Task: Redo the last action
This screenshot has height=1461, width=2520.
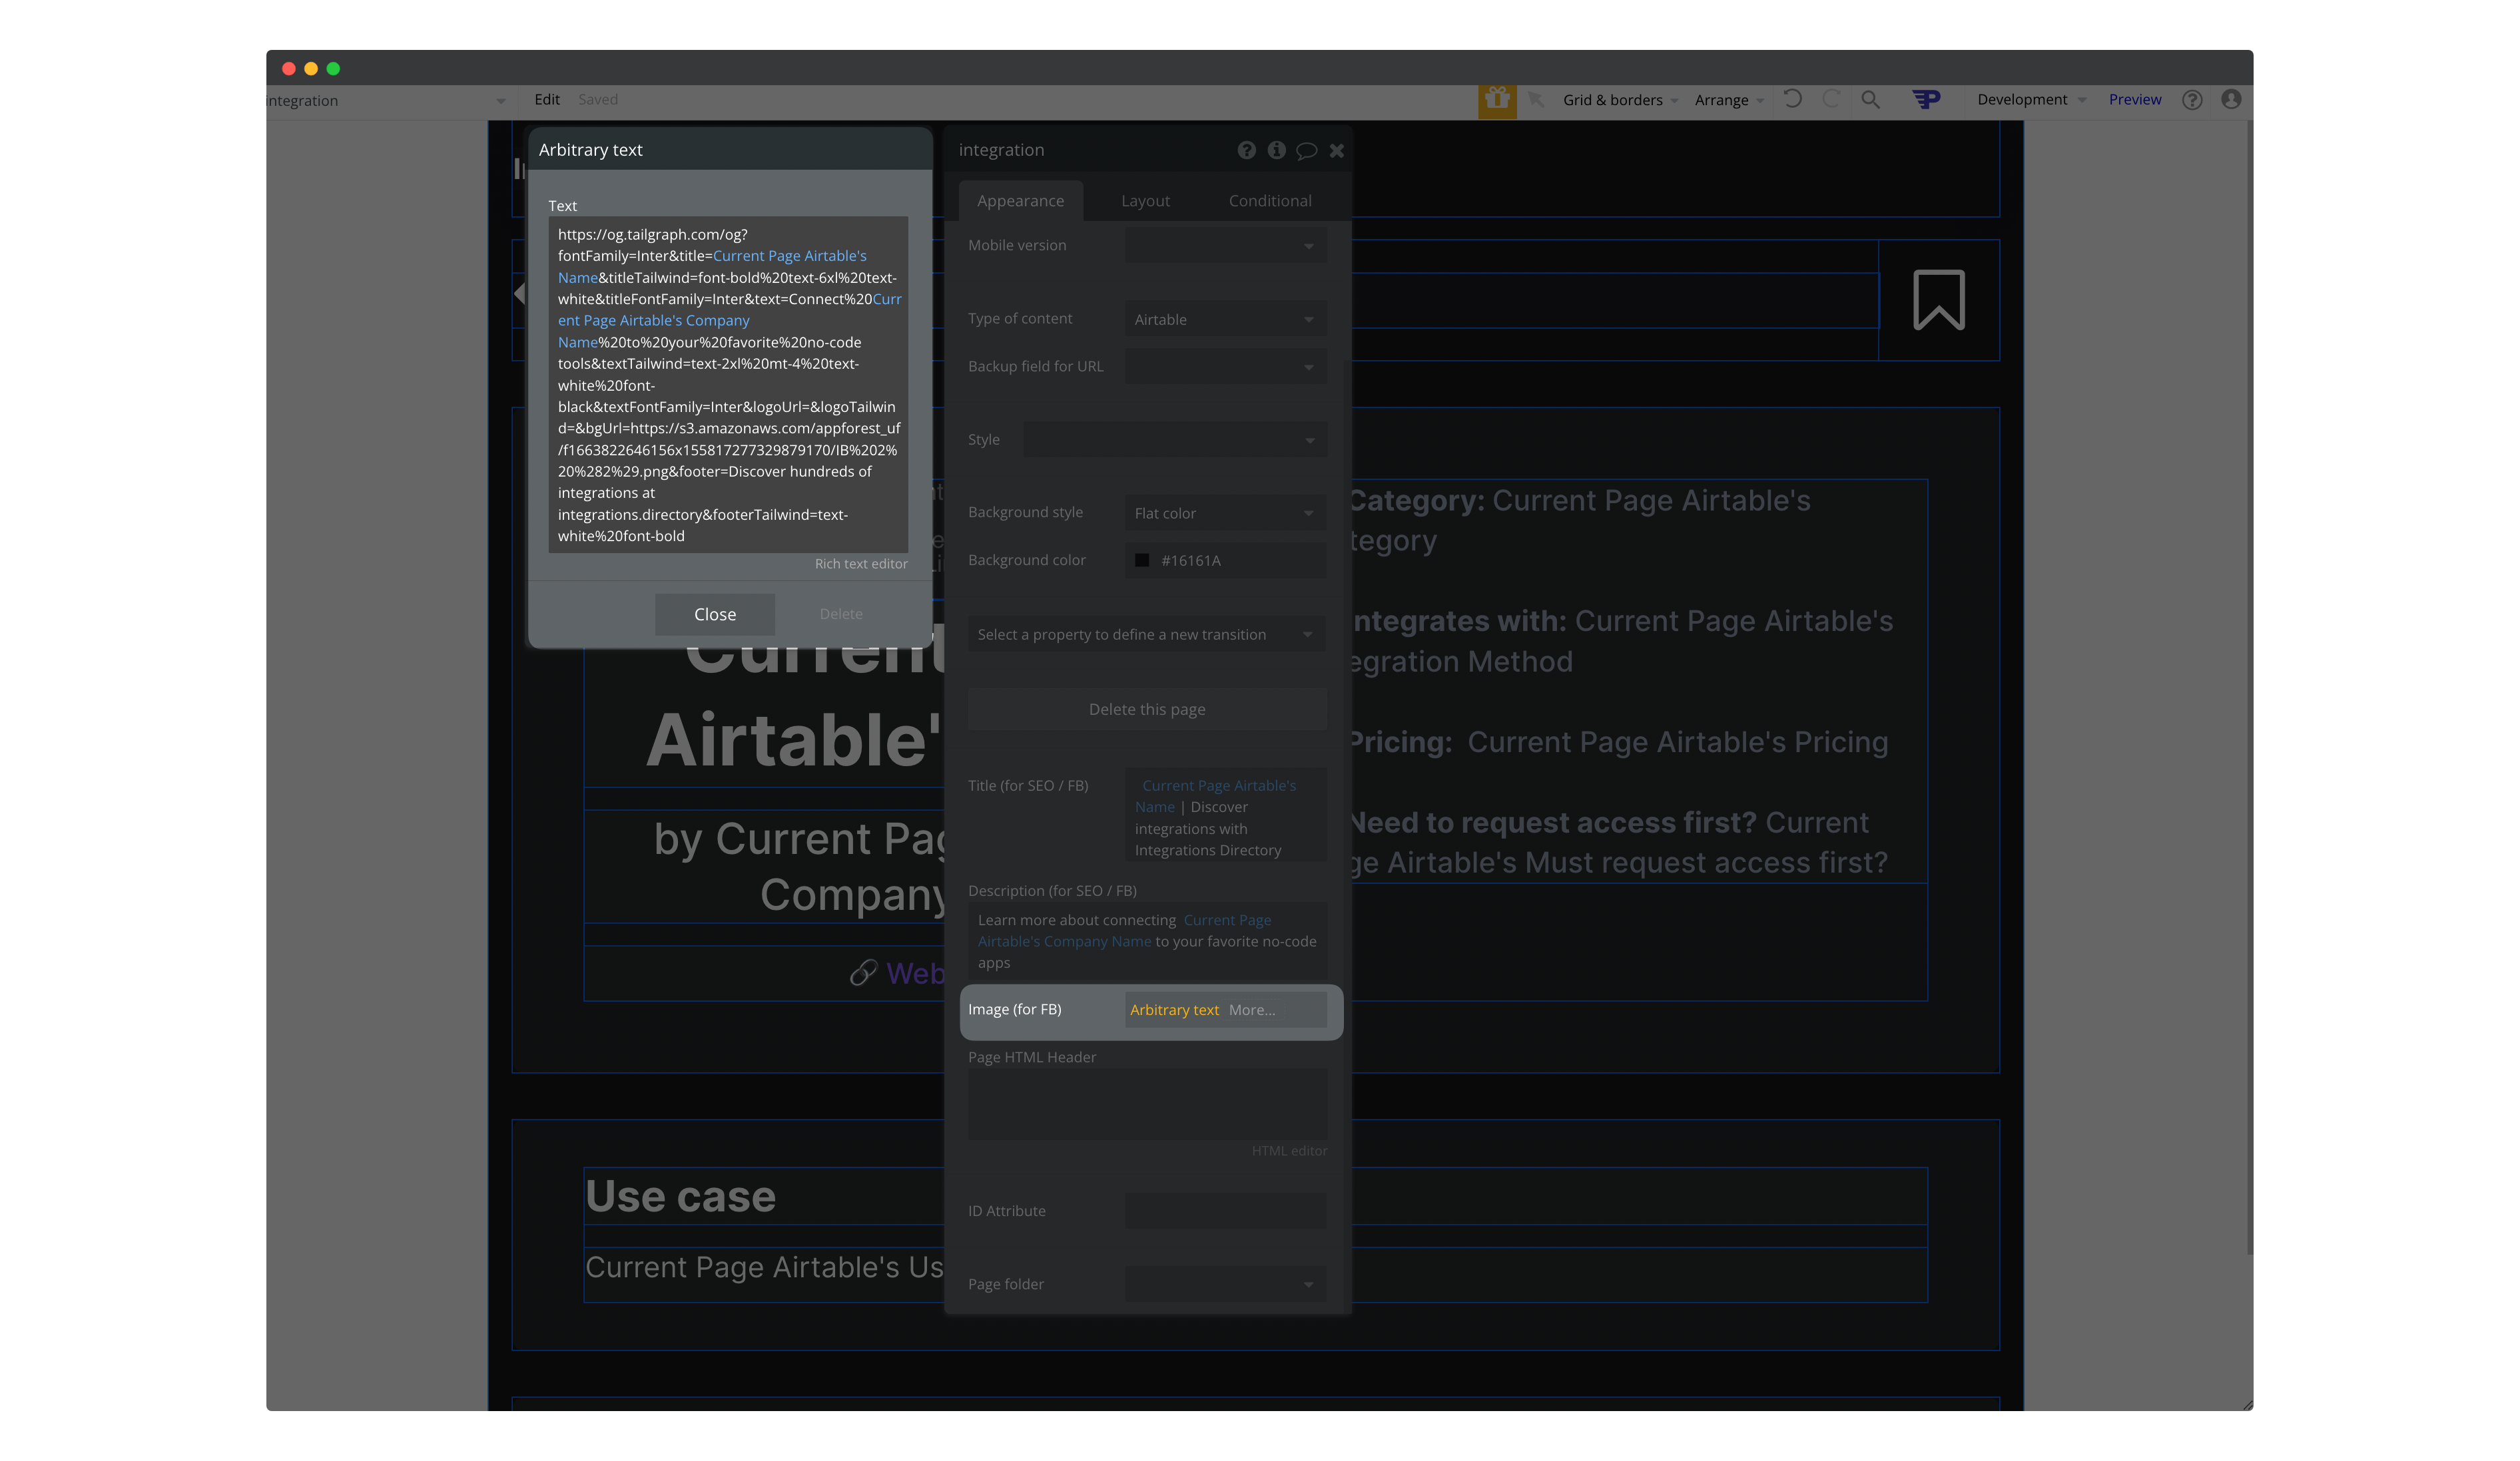Action: [1831, 99]
